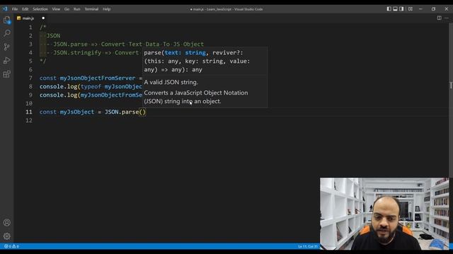This screenshot has height=254, width=453.
Task: Open the File menu
Action: click(x=15, y=9)
